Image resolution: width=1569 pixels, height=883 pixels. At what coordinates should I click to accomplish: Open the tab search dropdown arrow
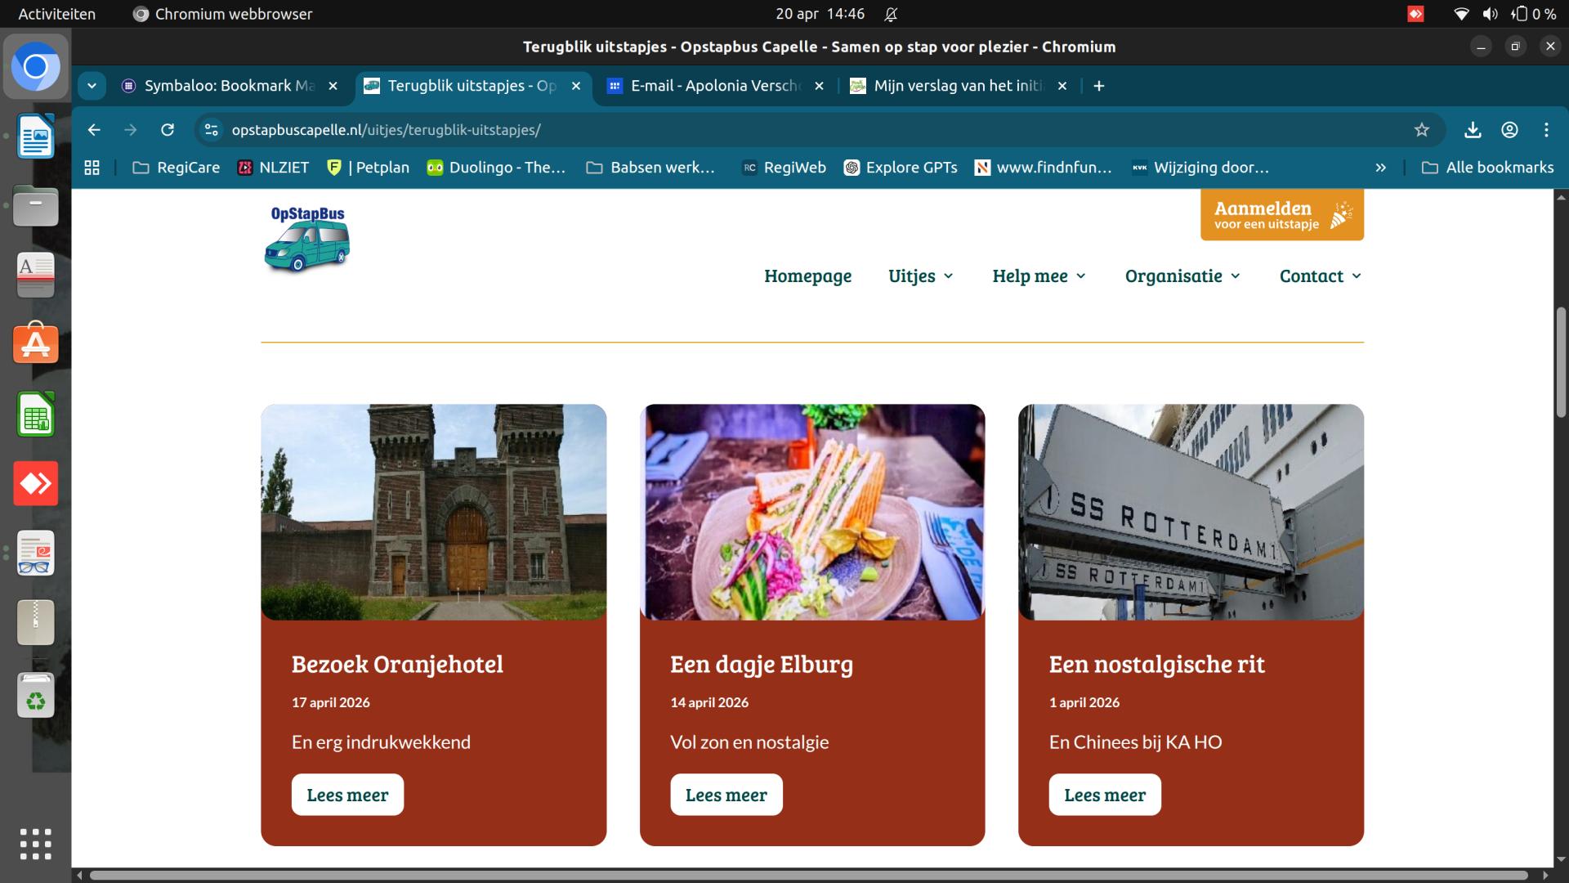pyautogui.click(x=92, y=86)
